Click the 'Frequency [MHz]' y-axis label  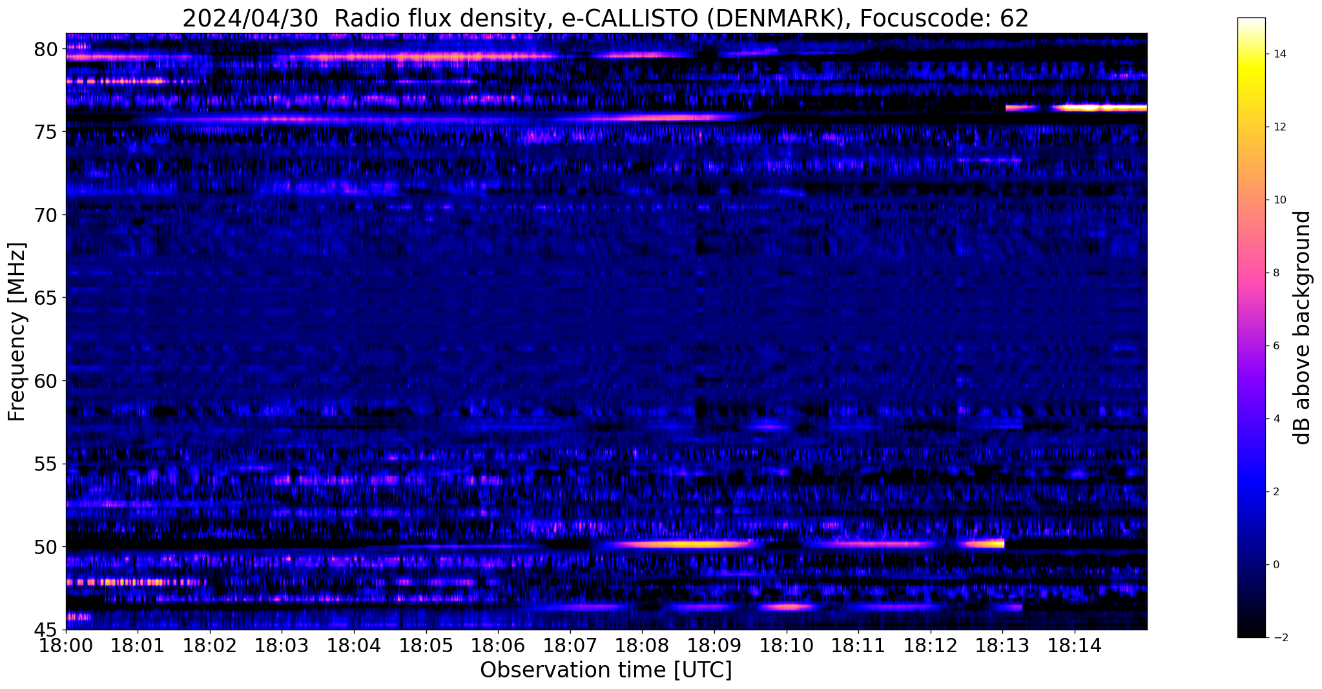coord(17,332)
